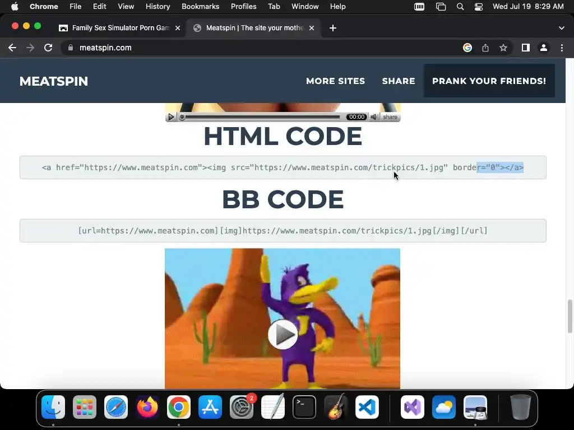Open Trash from the dock
The width and height of the screenshot is (574, 430).
[521, 407]
